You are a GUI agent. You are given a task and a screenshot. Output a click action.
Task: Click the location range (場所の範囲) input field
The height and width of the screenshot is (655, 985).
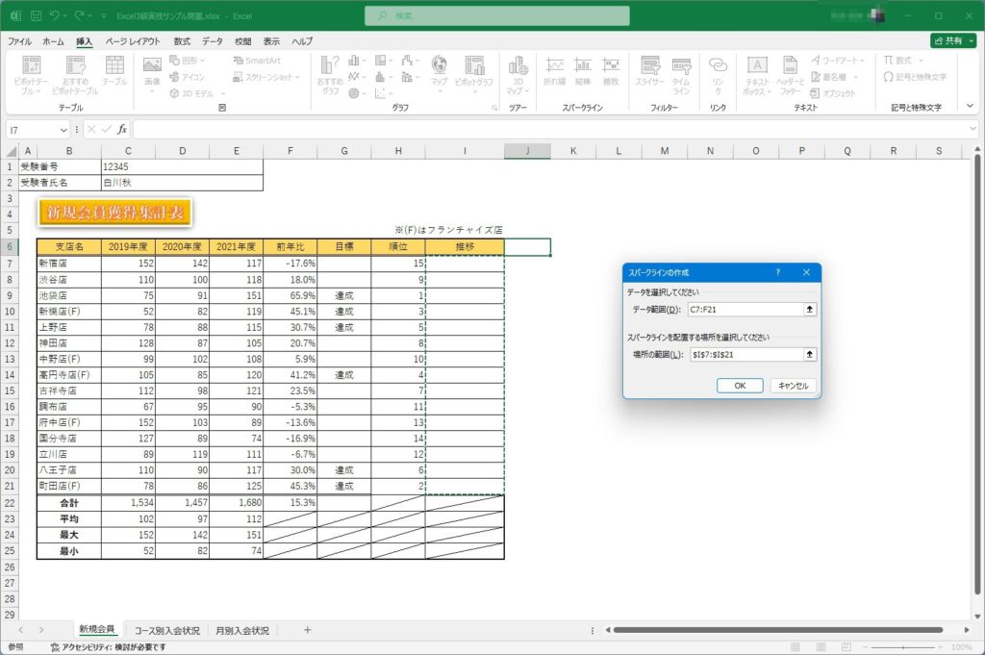745,354
